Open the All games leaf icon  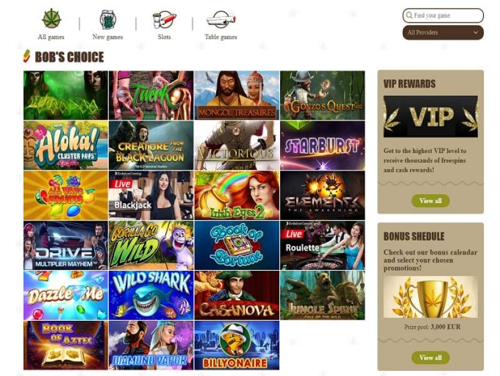[51, 19]
